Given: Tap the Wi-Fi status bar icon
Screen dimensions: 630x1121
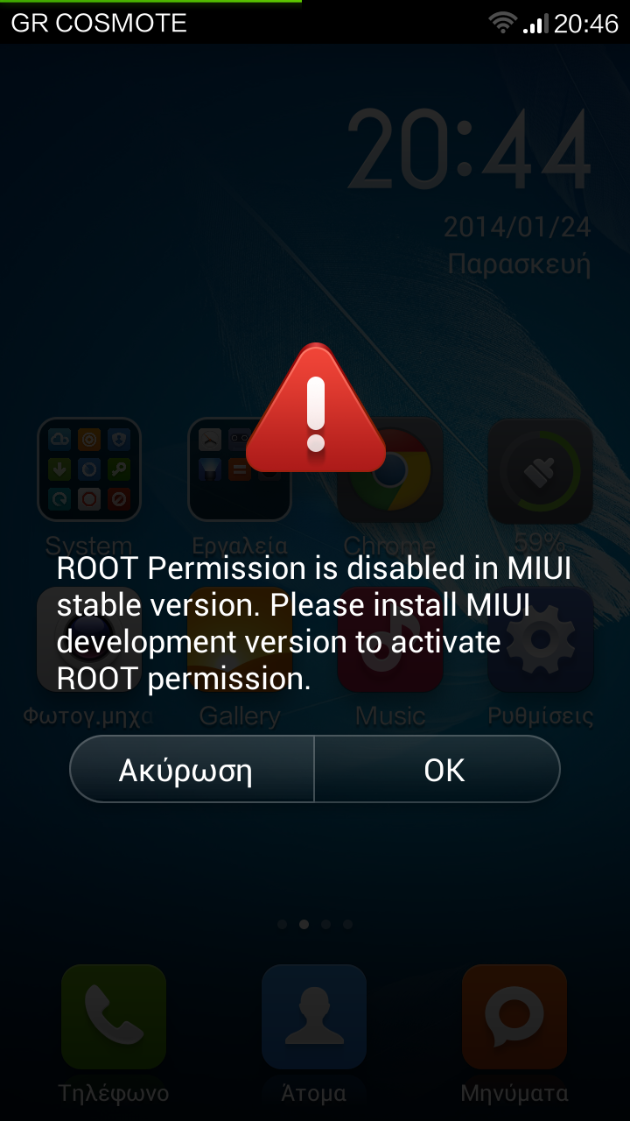Looking at the screenshot, I should pyautogui.click(x=503, y=23).
